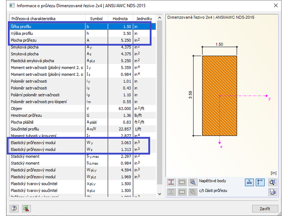Image resolution: width=288 pixels, height=216 pixels.
Task: Click the Symbol column header
Action: [96, 19]
